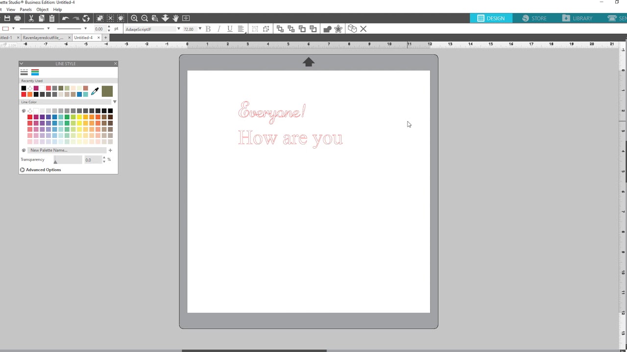The width and height of the screenshot is (627, 352).
Task: Open the Object menu
Action: [x=42, y=9]
